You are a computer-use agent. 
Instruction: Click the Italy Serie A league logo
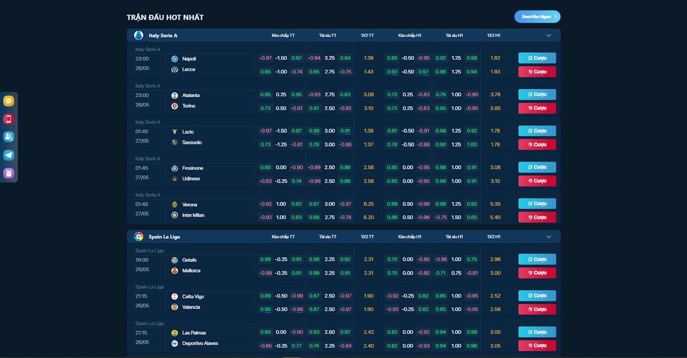(139, 35)
